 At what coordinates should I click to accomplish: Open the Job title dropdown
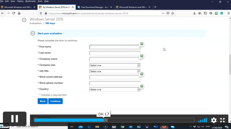tap(115, 71)
